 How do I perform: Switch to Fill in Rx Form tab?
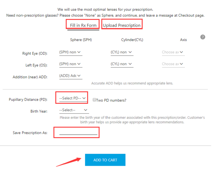click(83, 25)
